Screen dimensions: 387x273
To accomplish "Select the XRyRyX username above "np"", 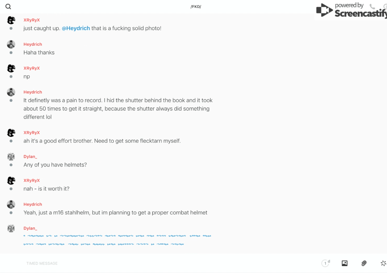I will click(32, 68).
